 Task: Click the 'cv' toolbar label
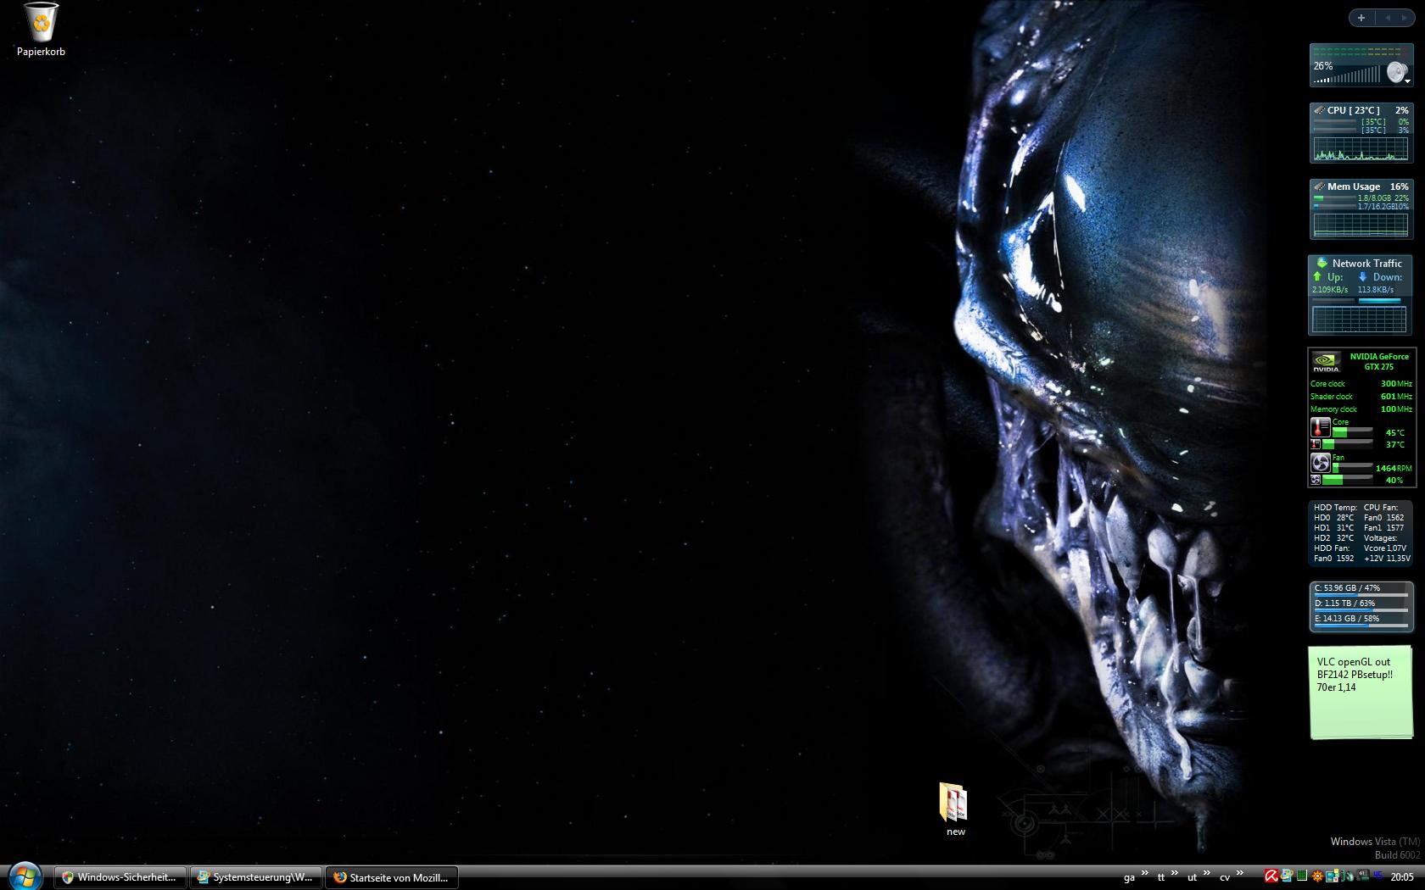(x=1225, y=878)
